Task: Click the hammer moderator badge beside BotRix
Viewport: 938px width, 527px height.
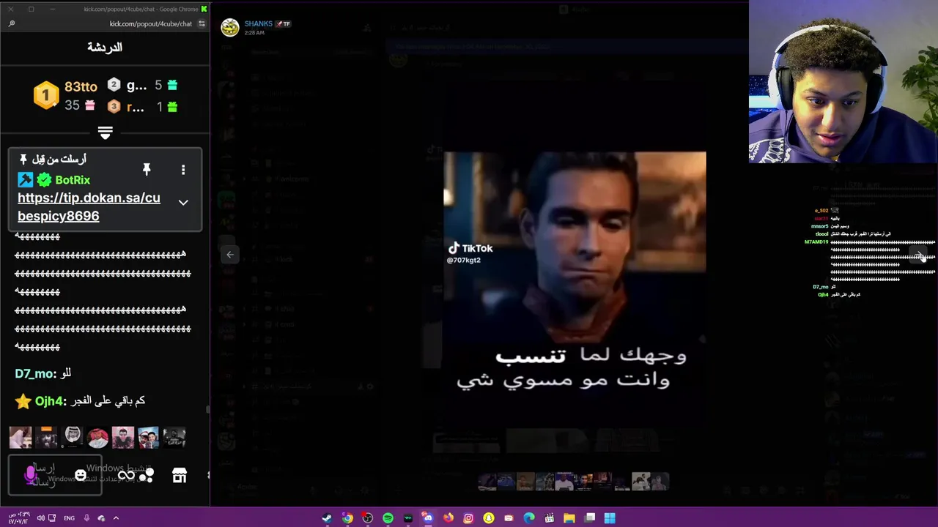Action: point(26,180)
